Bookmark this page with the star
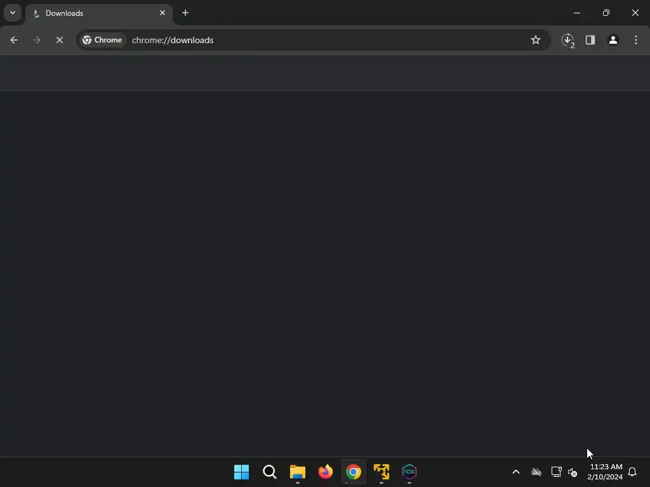 click(536, 40)
